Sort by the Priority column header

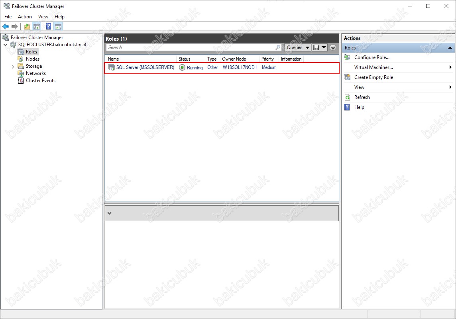click(269, 59)
